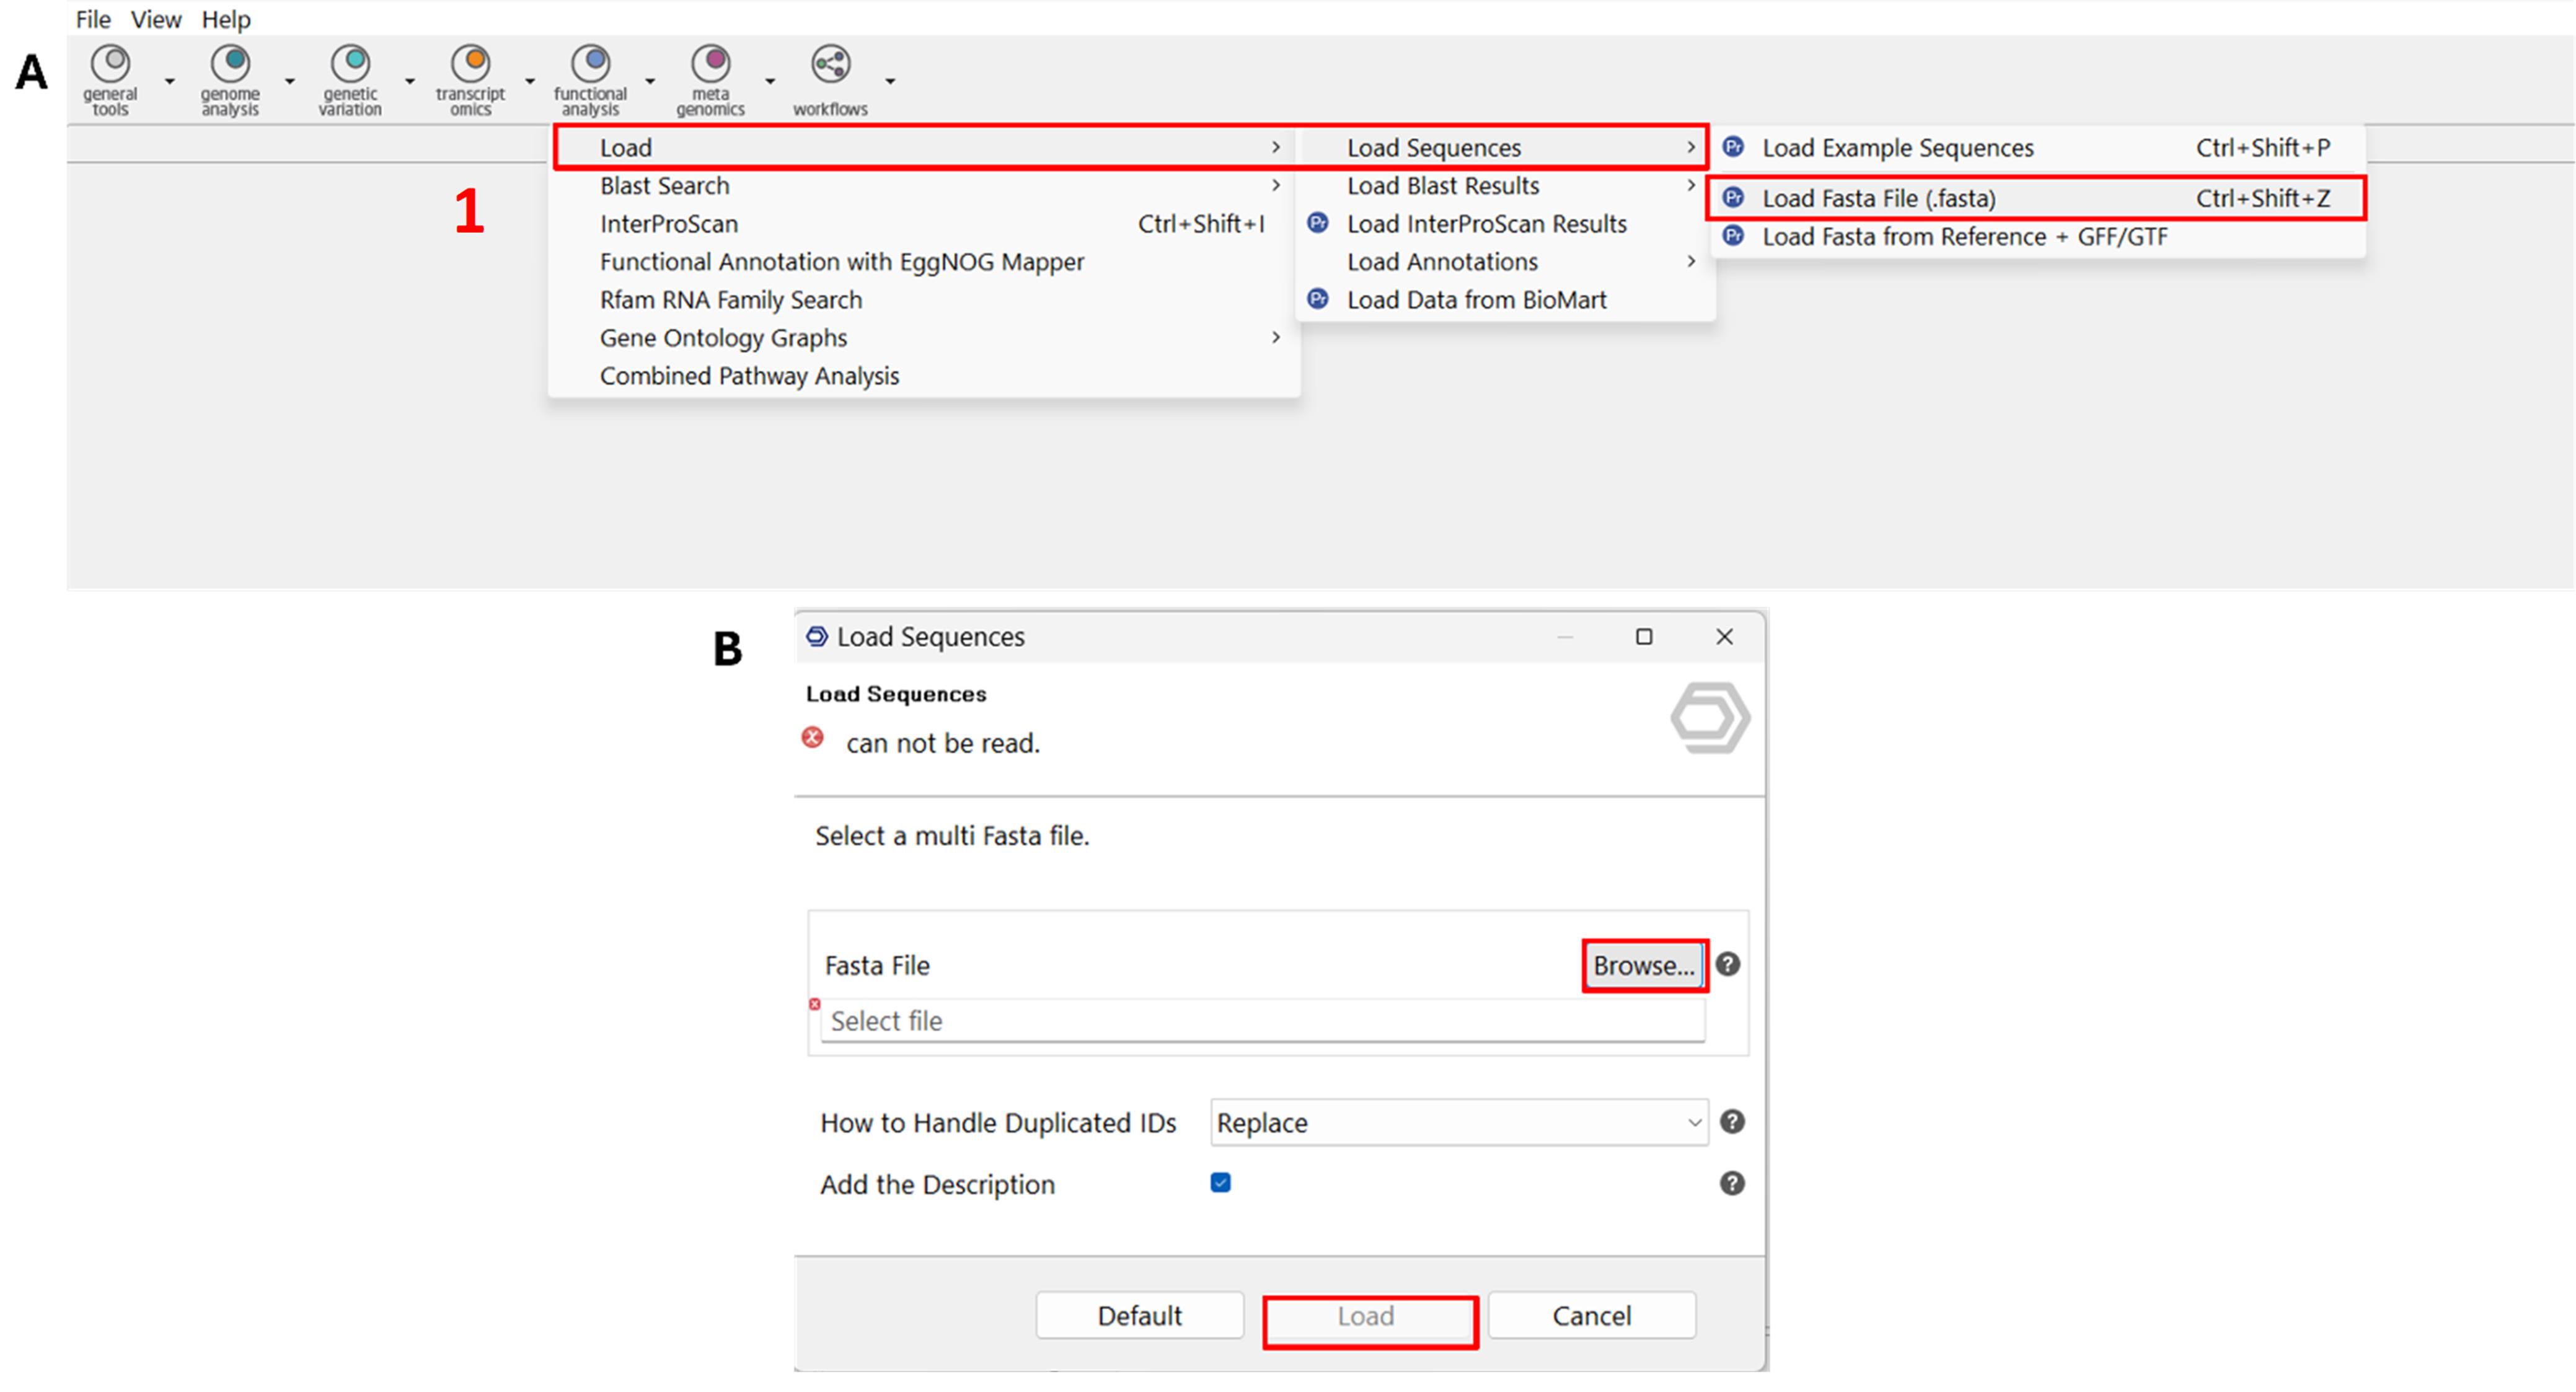Click the Browse... button

tap(1643, 965)
